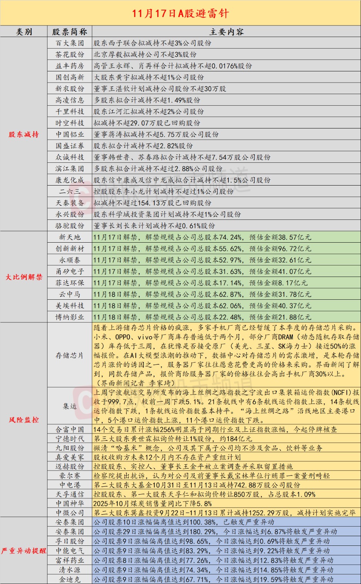This screenshot has height=584, width=361.
Task: Select stock name 百大集团
Action: pos(70,43)
